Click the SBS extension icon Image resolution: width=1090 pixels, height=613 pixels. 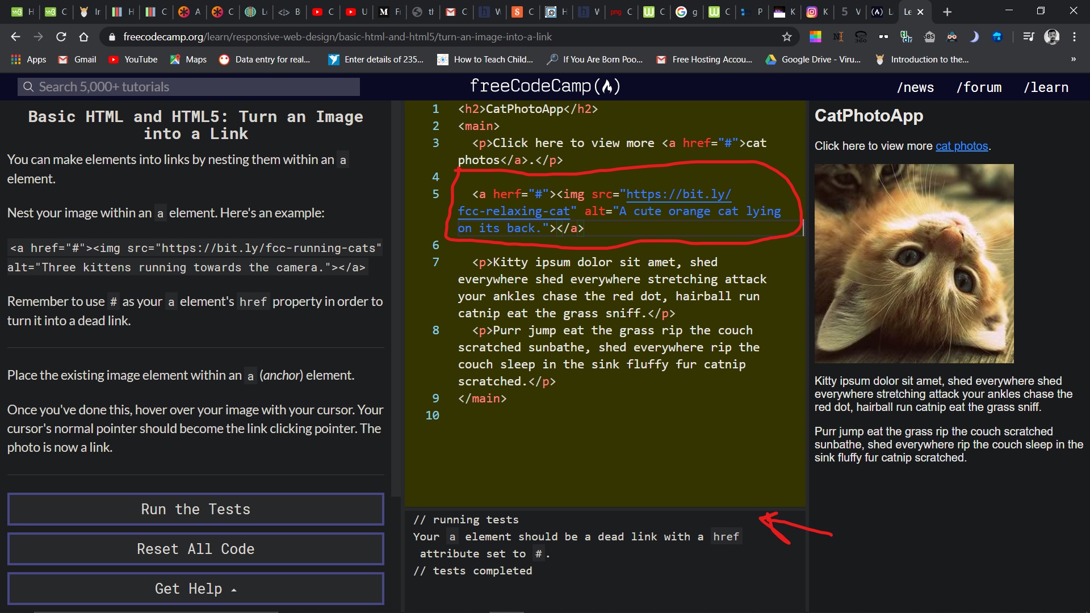pyautogui.click(x=929, y=36)
